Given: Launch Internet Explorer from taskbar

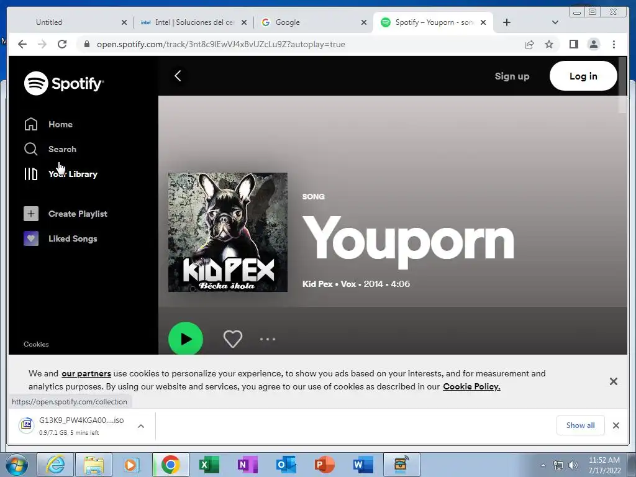Looking at the screenshot, I should [x=55, y=465].
